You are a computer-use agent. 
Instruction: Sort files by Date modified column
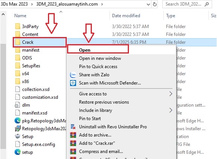pos(126,16)
